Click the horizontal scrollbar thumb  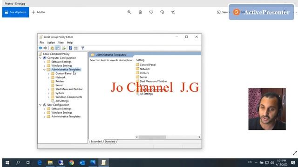(152, 137)
